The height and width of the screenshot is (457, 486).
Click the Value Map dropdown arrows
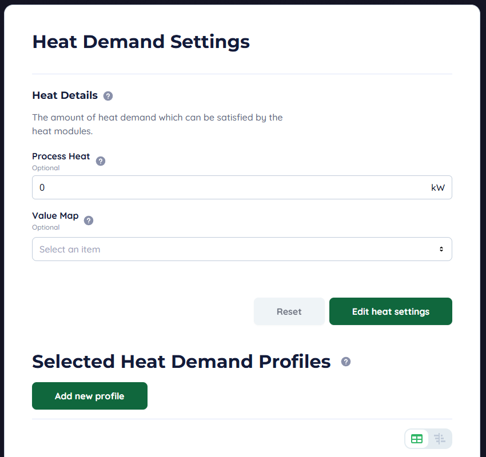pos(441,249)
